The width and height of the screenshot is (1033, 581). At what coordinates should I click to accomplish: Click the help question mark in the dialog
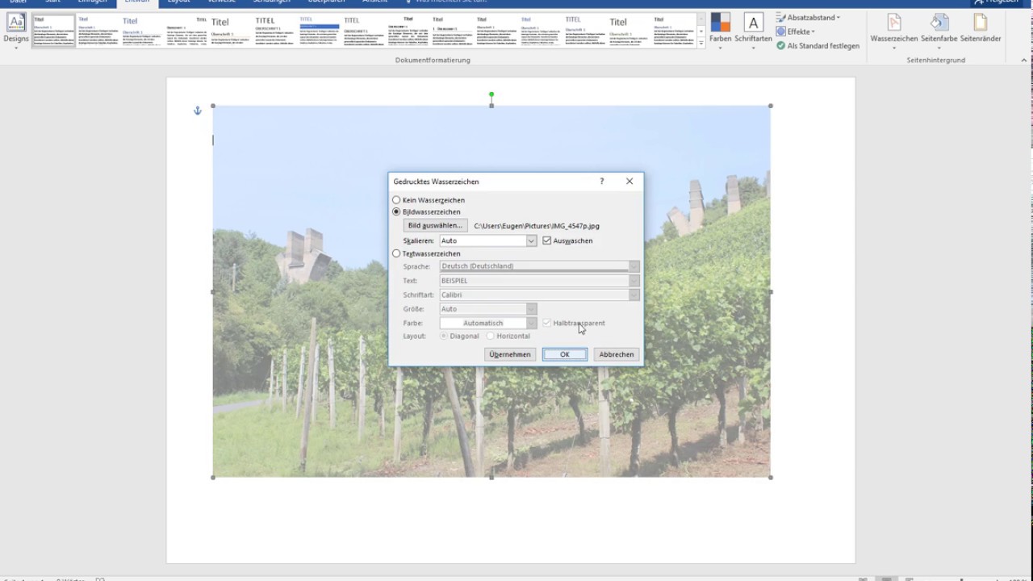coord(601,182)
